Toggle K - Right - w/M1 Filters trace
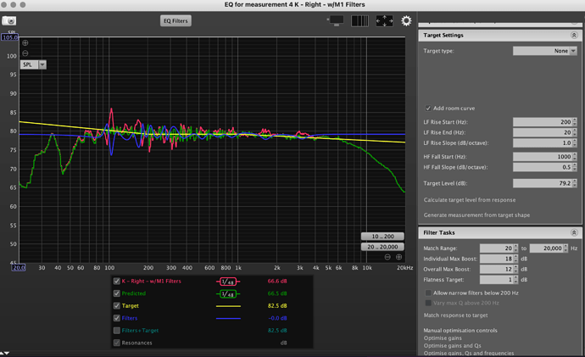The image size is (585, 357). point(117,282)
